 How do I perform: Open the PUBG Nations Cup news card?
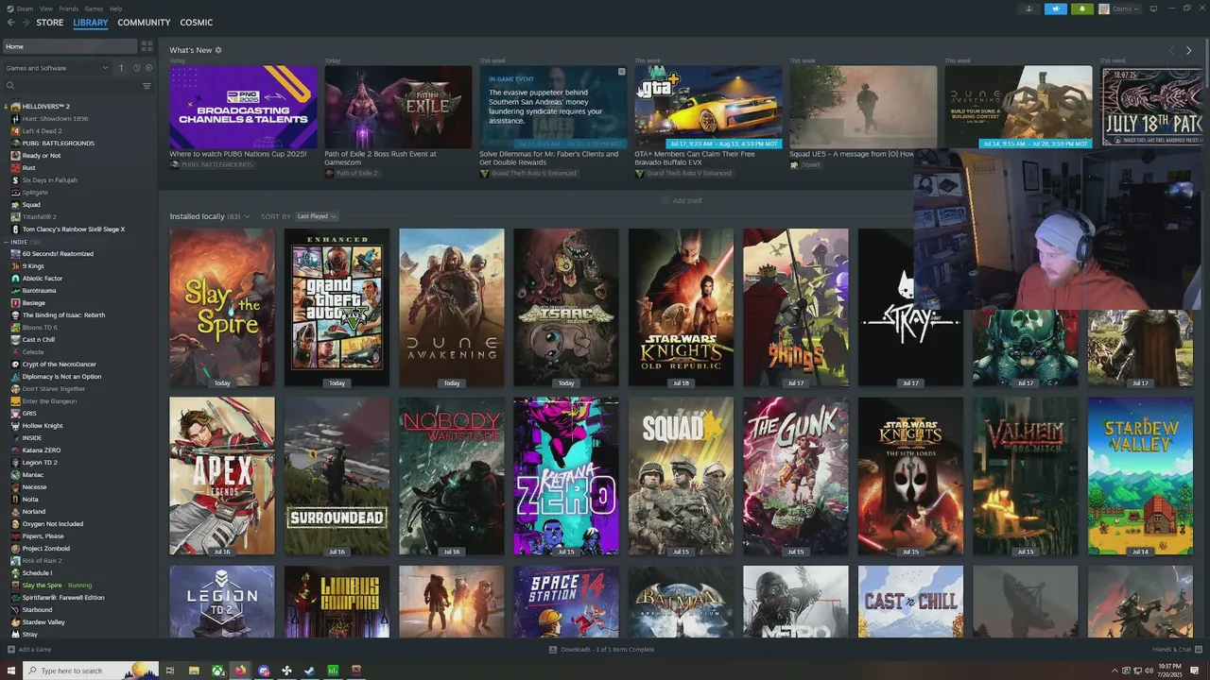pyautogui.click(x=243, y=107)
